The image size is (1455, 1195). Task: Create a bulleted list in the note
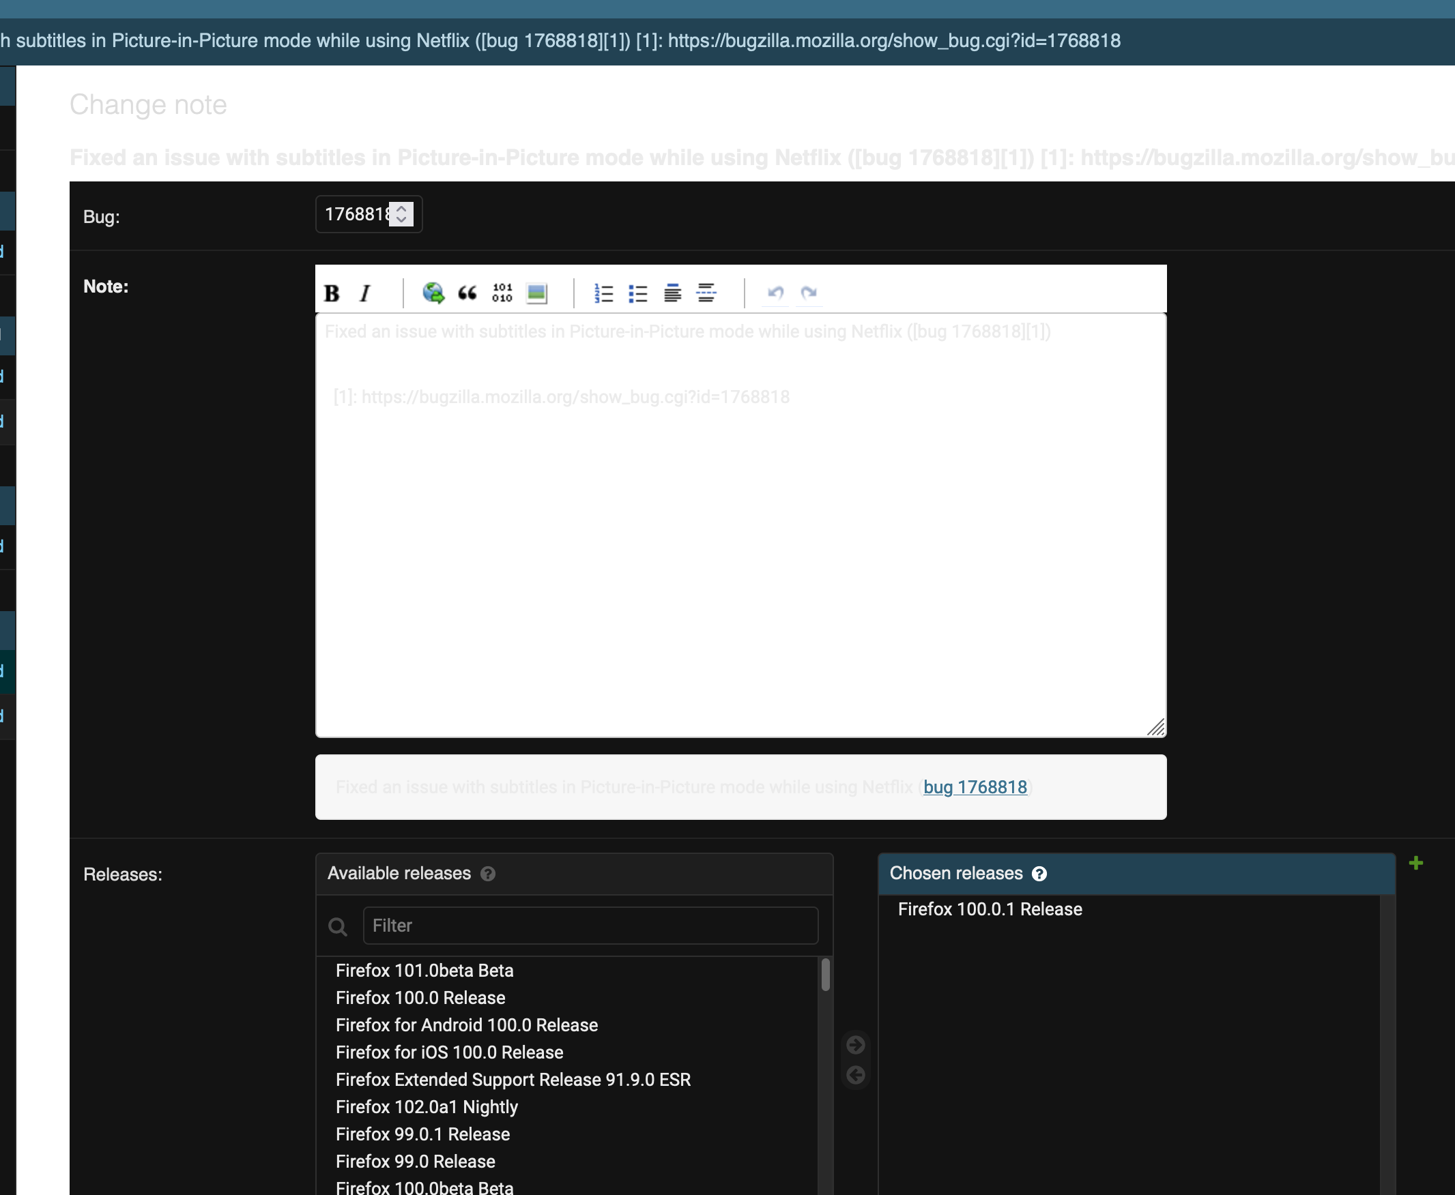pyautogui.click(x=637, y=293)
